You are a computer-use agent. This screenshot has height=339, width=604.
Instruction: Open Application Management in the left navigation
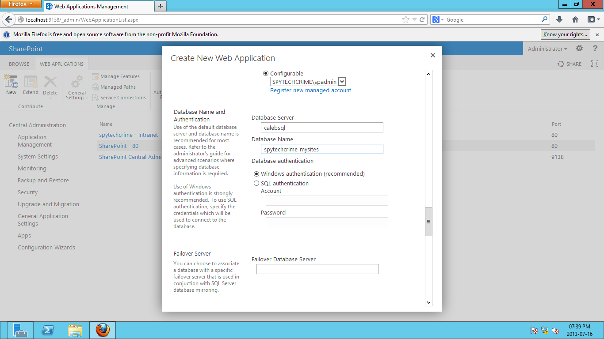(x=34, y=141)
